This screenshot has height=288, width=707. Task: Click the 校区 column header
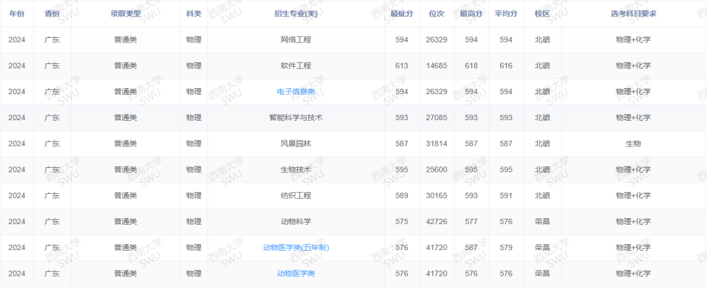543,14
